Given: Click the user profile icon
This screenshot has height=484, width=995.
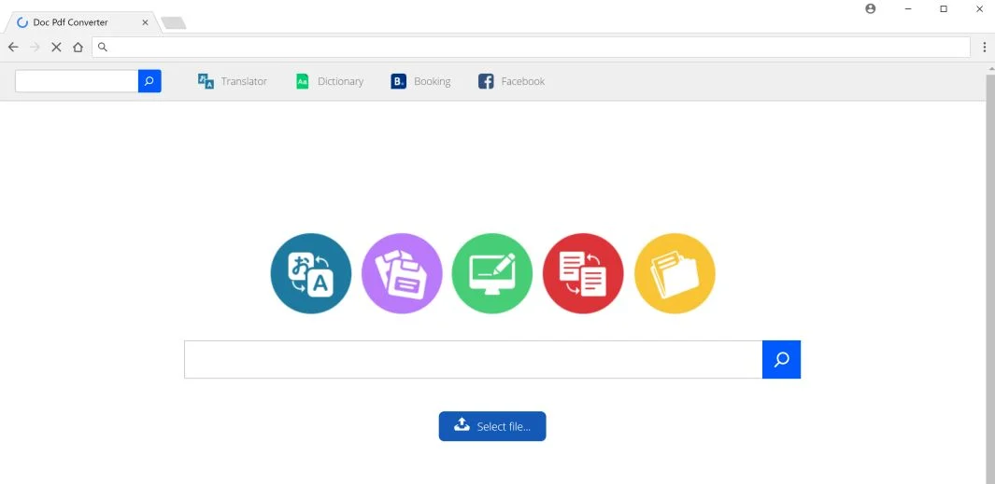Looking at the screenshot, I should coord(871,9).
